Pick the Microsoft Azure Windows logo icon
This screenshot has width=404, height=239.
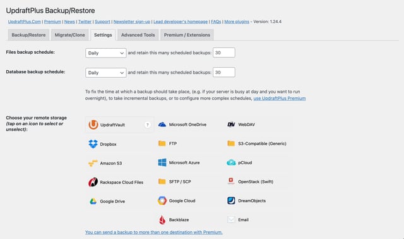pyautogui.click(x=162, y=162)
